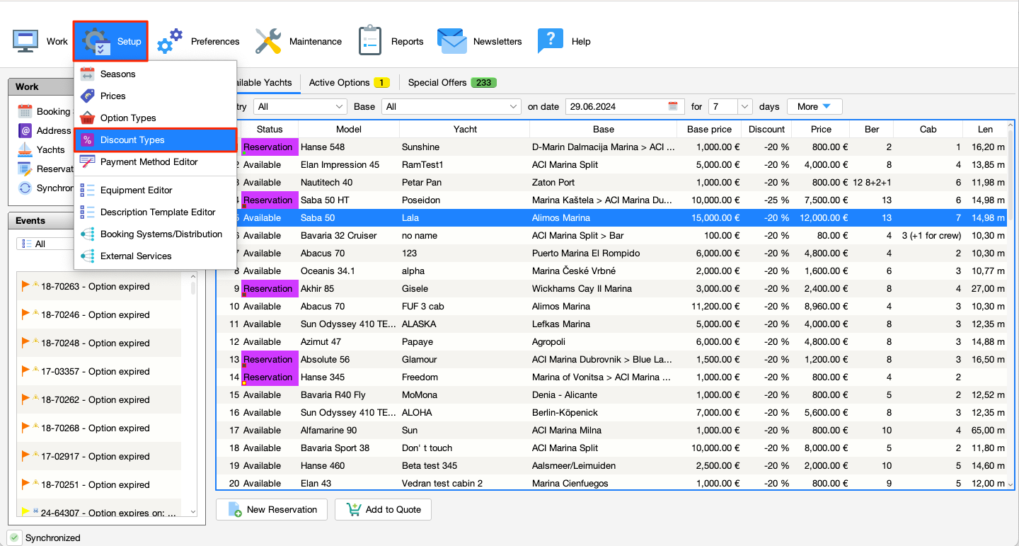Sort by the Discount column header
The width and height of the screenshot is (1019, 546).
coord(766,129)
